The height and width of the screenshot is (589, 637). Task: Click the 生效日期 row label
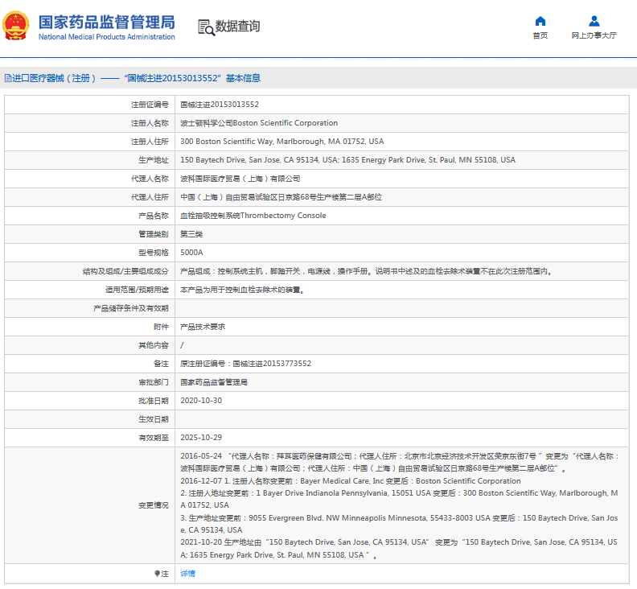tap(153, 419)
